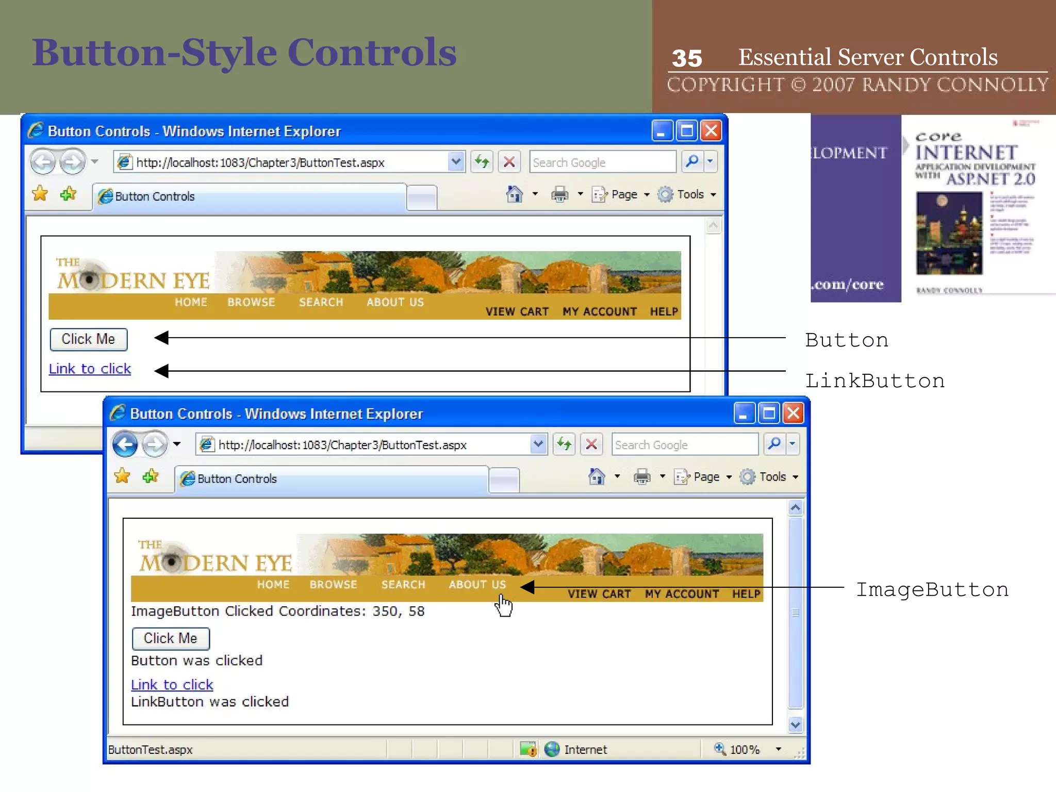Click Search Google field in rear window

[x=602, y=162]
